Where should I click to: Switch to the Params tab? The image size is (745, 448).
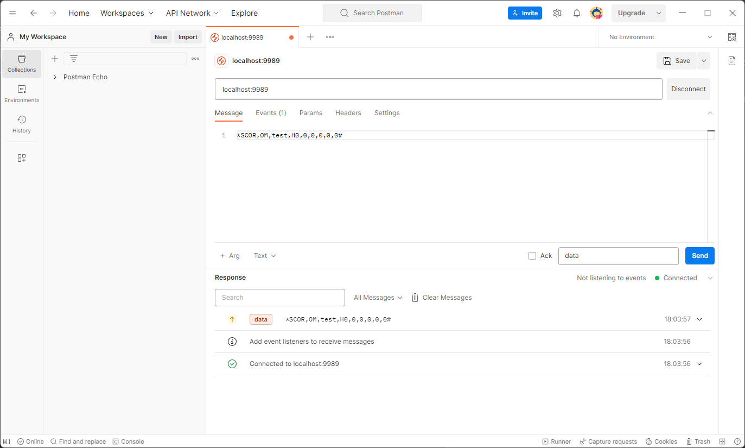[x=311, y=113]
